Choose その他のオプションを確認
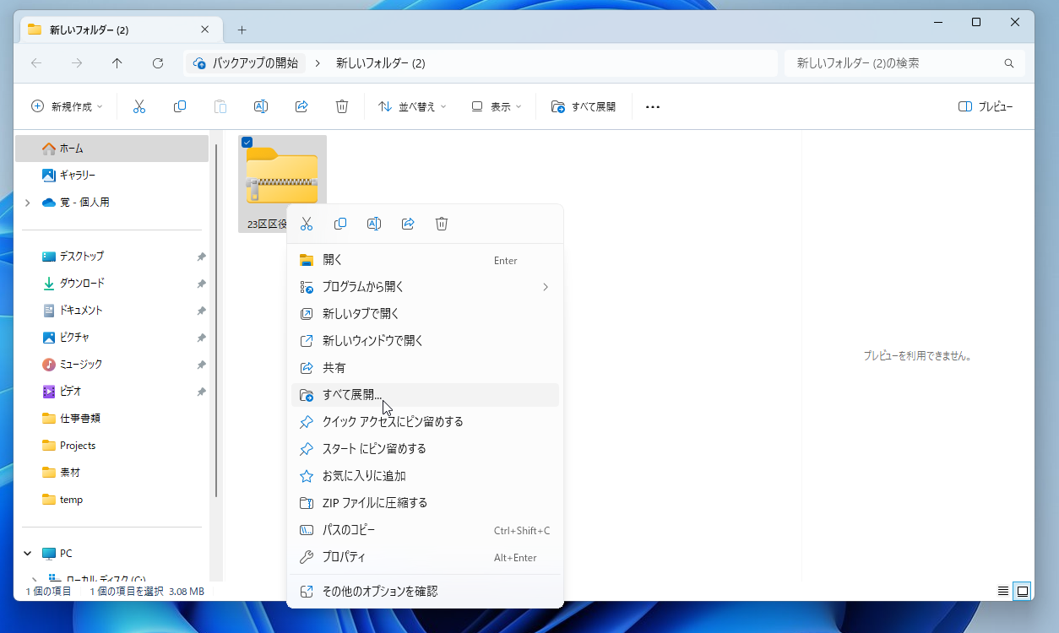The height and width of the screenshot is (633, 1059). (x=425, y=592)
